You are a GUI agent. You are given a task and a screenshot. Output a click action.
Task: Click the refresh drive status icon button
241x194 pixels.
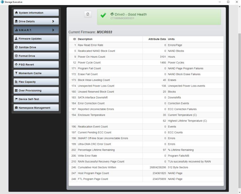pyautogui.click(x=88, y=14)
